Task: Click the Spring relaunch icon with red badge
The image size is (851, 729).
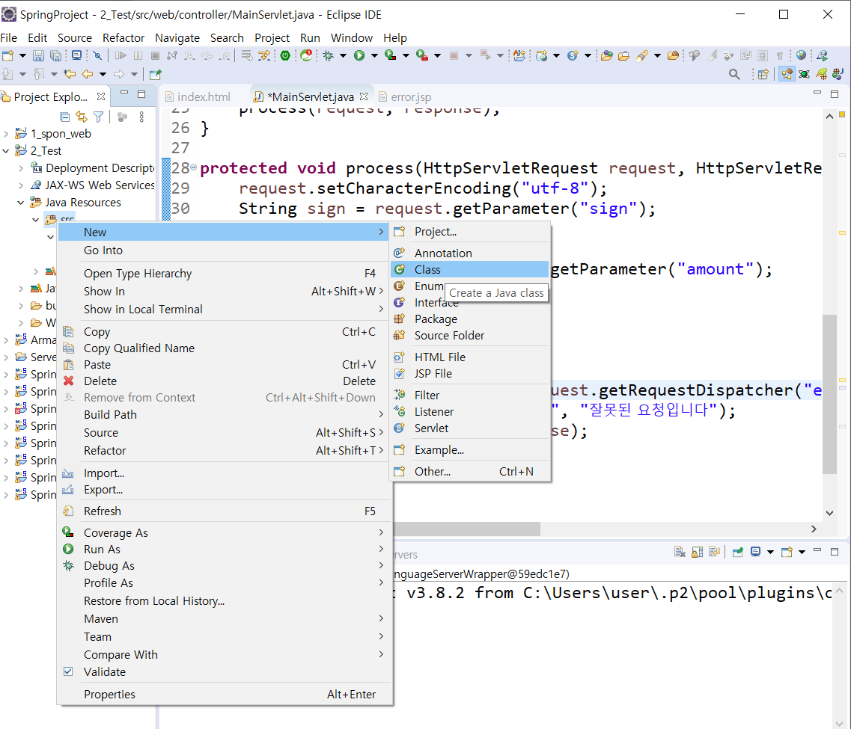Action: point(306,55)
